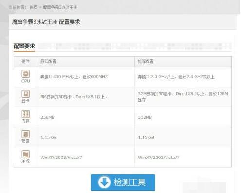Select the 配置要求 section tab
The width and height of the screenshot is (241, 193).
[24, 46]
